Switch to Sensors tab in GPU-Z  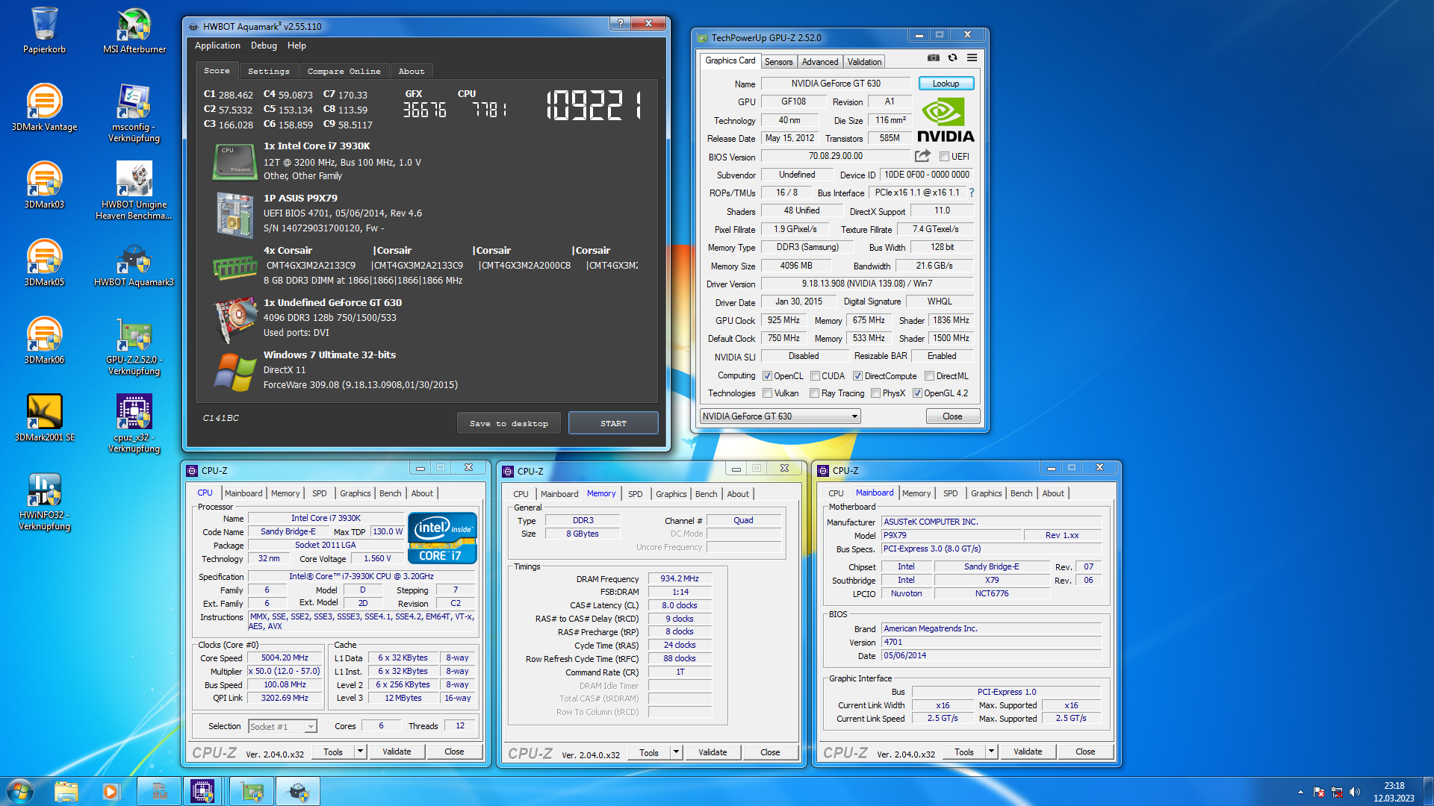click(x=778, y=62)
